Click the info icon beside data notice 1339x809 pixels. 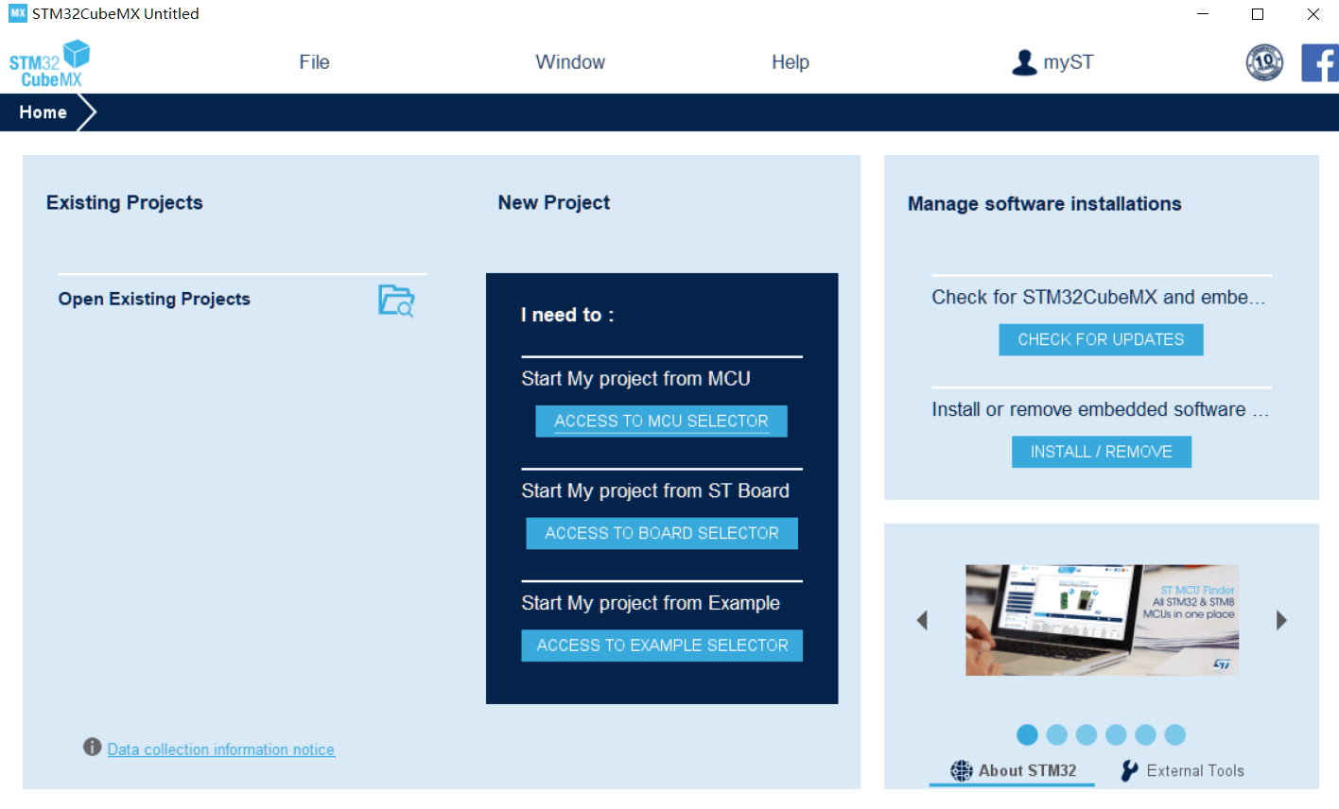click(92, 748)
